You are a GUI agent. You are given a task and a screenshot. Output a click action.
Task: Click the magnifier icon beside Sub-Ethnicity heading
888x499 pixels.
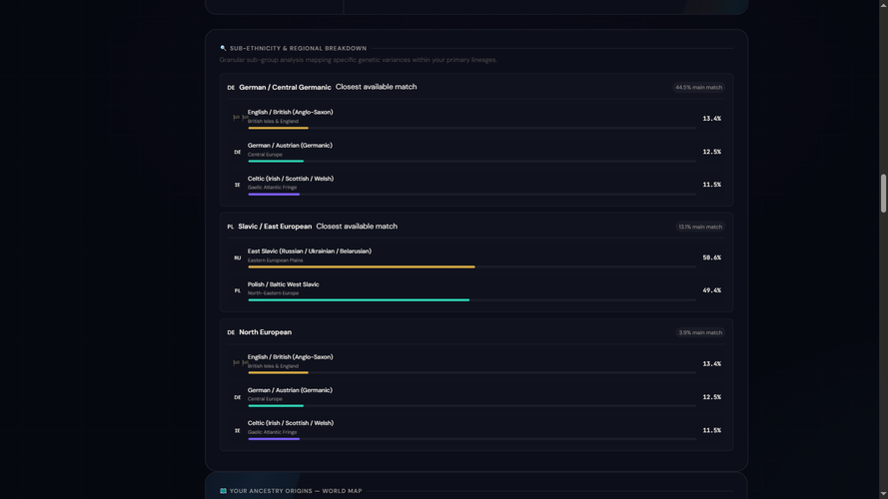(223, 48)
